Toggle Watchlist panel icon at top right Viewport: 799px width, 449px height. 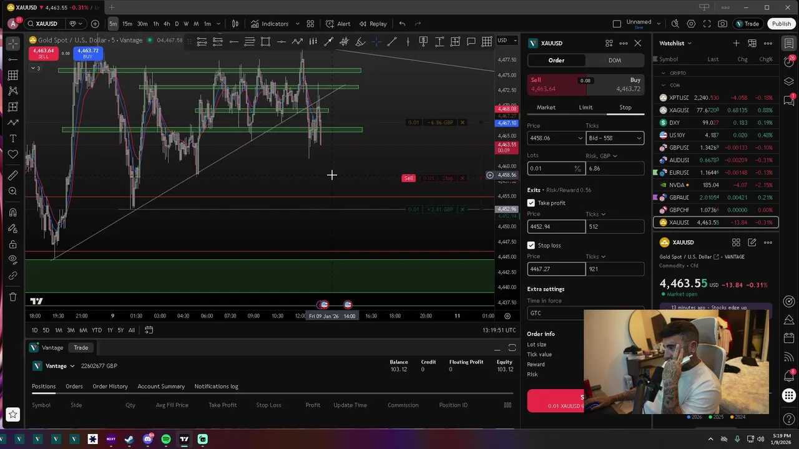[x=789, y=43]
